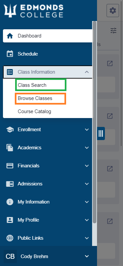This screenshot has width=123, height=266.
Task: Click the navigation panel scrollbar
Action: coord(94,122)
